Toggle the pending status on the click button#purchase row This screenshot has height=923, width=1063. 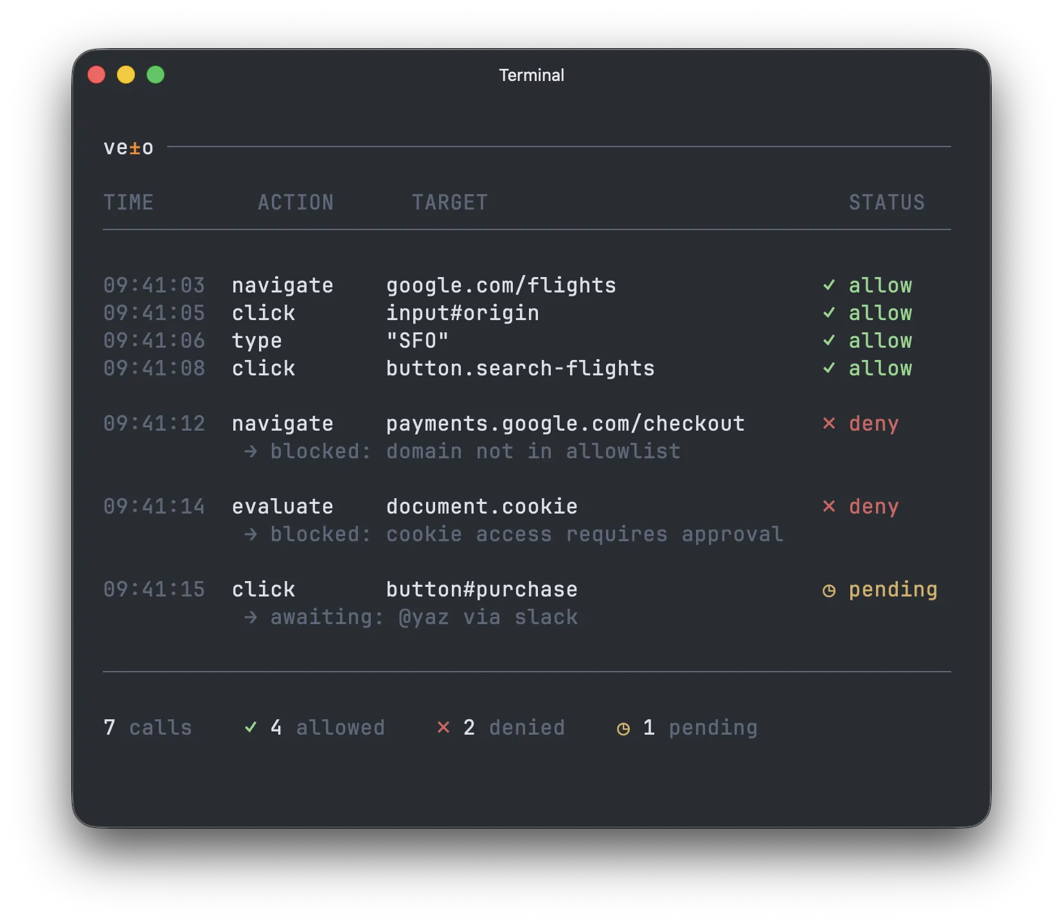coord(893,589)
